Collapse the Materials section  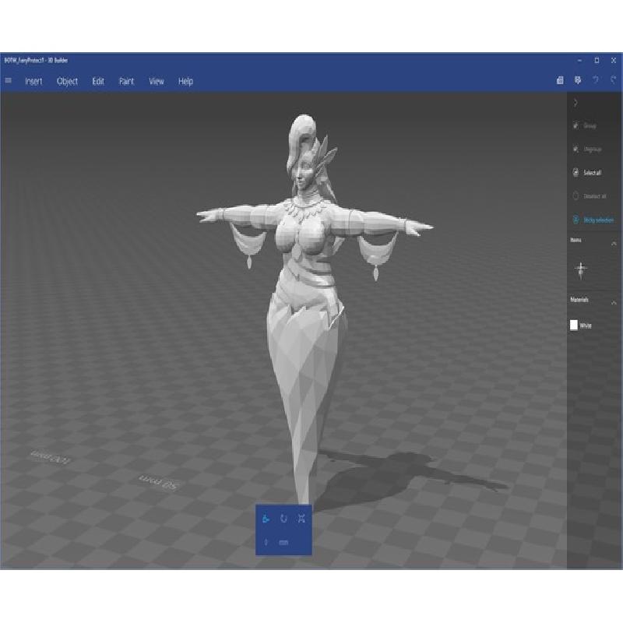(x=614, y=303)
